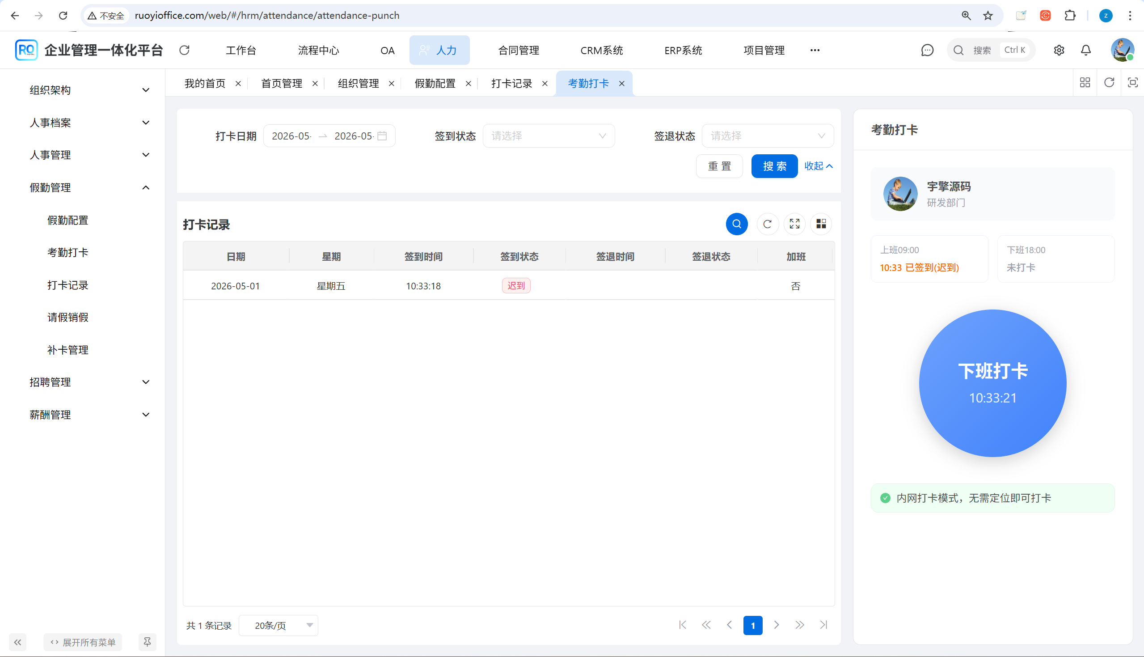This screenshot has height=657, width=1144.
Task: Collapse filters with 收起 link
Action: click(819, 166)
